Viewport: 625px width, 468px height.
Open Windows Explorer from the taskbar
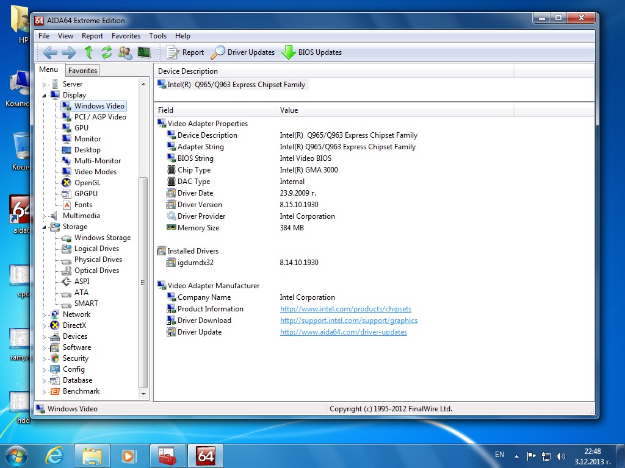coord(92,456)
